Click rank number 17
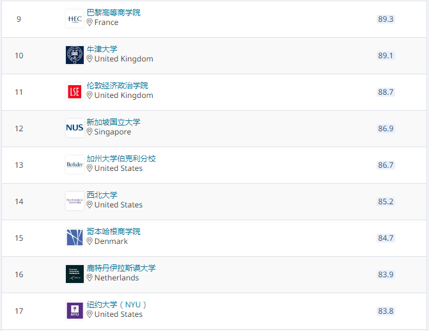The height and width of the screenshot is (331, 429). 19,311
